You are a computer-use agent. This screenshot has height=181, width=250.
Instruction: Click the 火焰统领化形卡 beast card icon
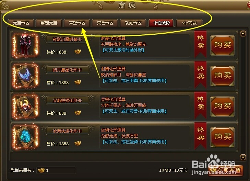[25, 106]
